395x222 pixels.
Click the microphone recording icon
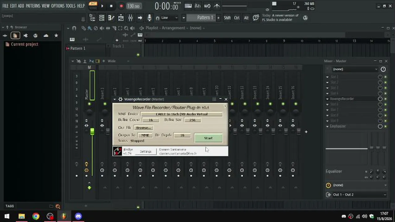coord(150,18)
